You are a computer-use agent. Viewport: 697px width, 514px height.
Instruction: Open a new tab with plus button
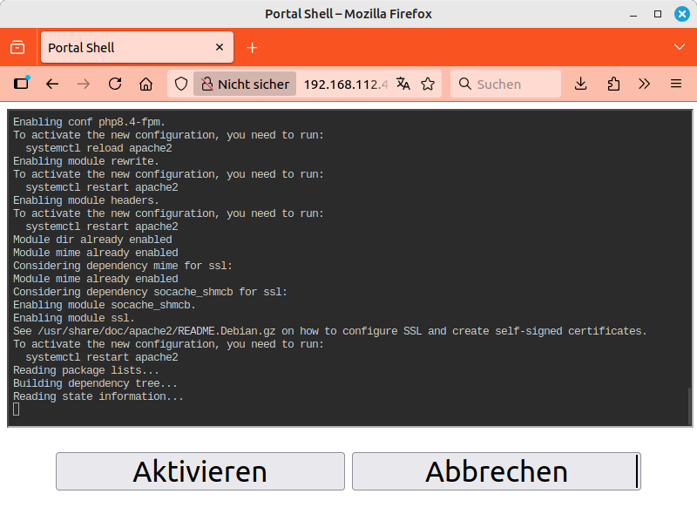[x=252, y=47]
